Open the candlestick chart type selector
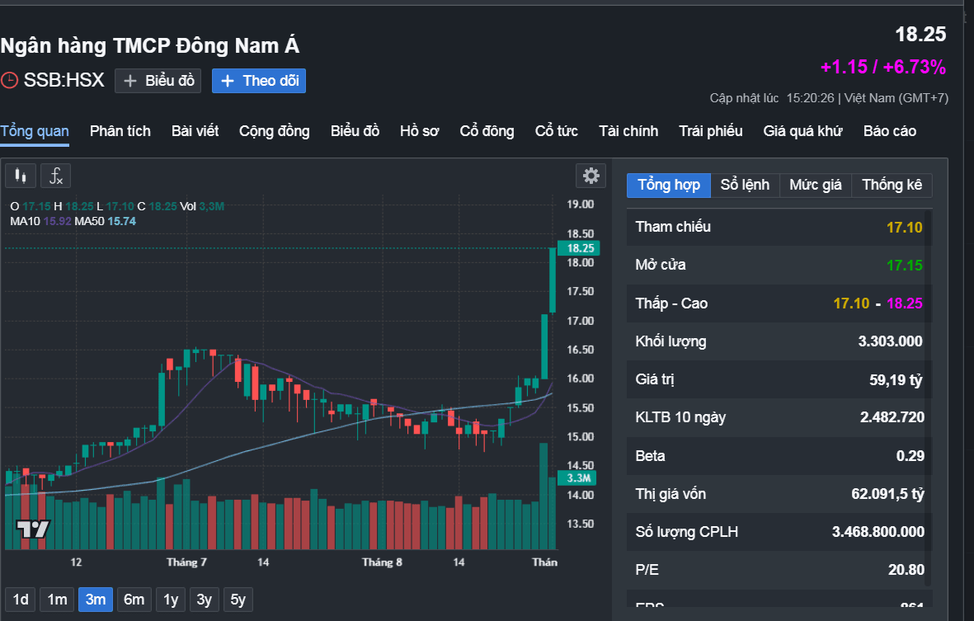The height and width of the screenshot is (621, 974). tap(21, 176)
